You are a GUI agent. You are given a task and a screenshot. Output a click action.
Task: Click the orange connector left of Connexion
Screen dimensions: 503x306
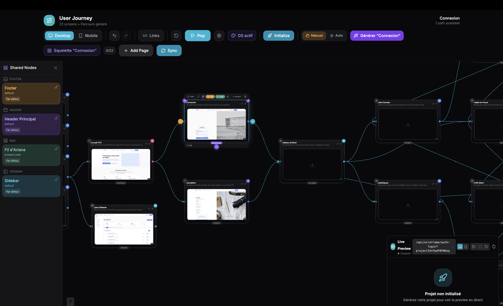click(x=181, y=121)
